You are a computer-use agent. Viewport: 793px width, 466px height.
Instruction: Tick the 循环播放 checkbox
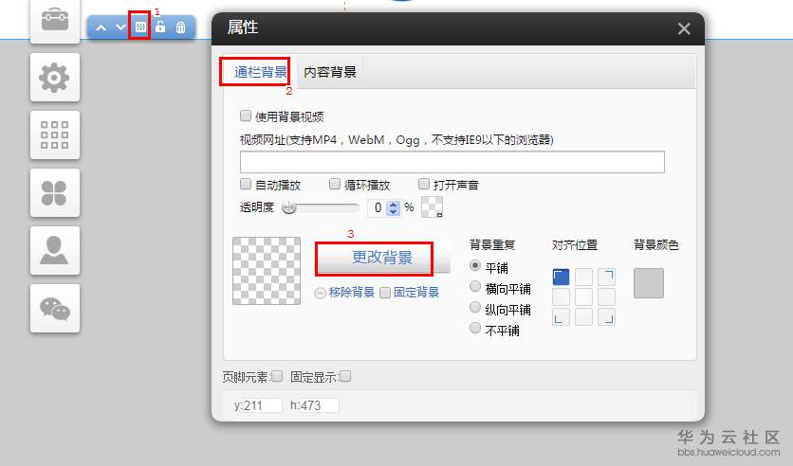[334, 184]
